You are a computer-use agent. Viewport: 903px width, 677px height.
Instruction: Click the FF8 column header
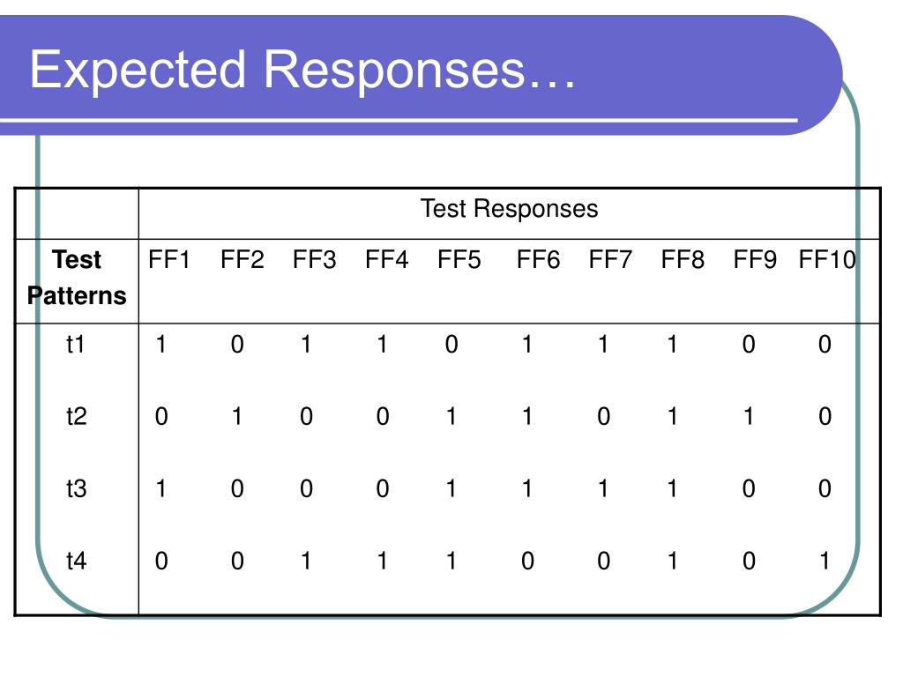(683, 260)
